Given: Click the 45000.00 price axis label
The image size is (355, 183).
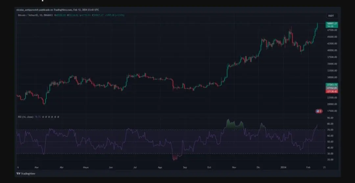Looking at the screenshot, I should [x=332, y=37].
